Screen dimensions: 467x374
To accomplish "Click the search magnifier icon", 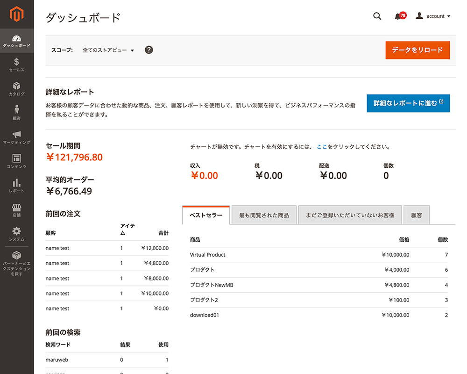I will click(377, 16).
